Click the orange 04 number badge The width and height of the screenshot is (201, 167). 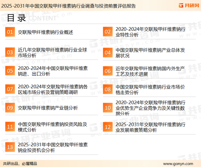click(x=108, y=53)
